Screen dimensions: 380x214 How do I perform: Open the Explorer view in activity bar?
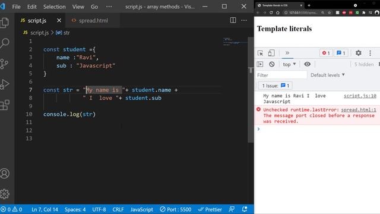click(5, 23)
